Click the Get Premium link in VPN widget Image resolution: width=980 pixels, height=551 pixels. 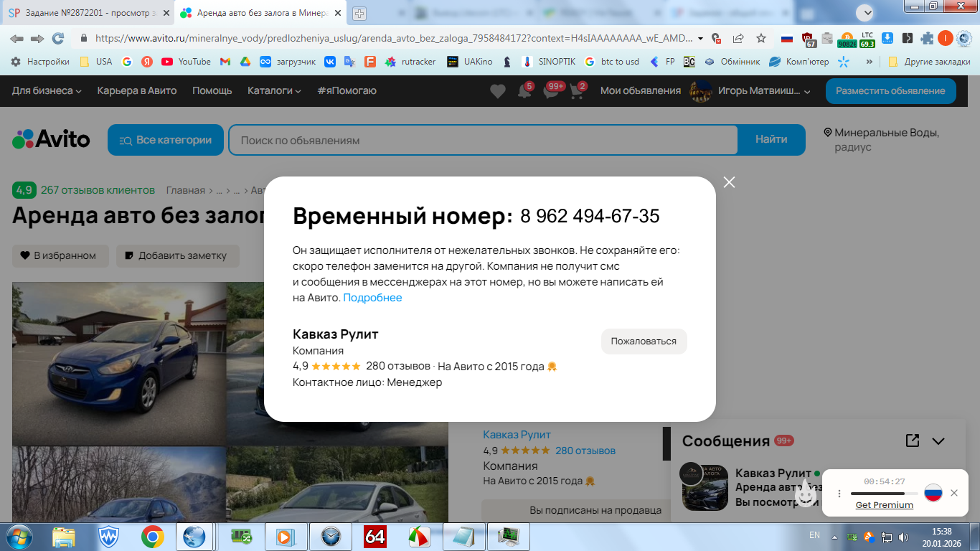pyautogui.click(x=885, y=505)
